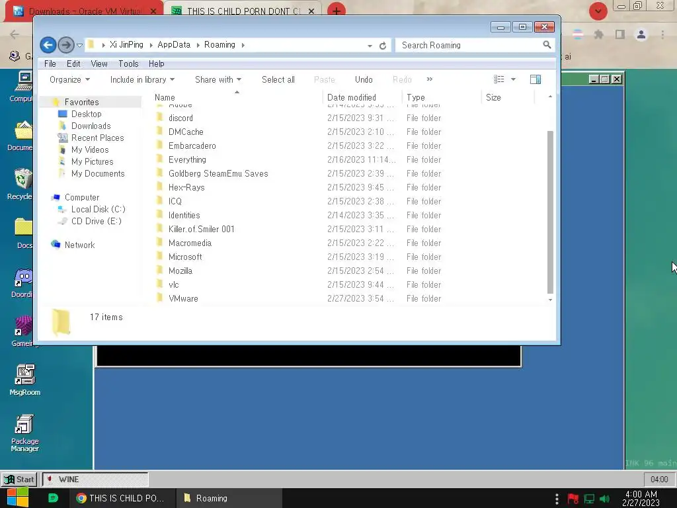
Task: Click Undo in the toolbar
Action: pyautogui.click(x=364, y=79)
